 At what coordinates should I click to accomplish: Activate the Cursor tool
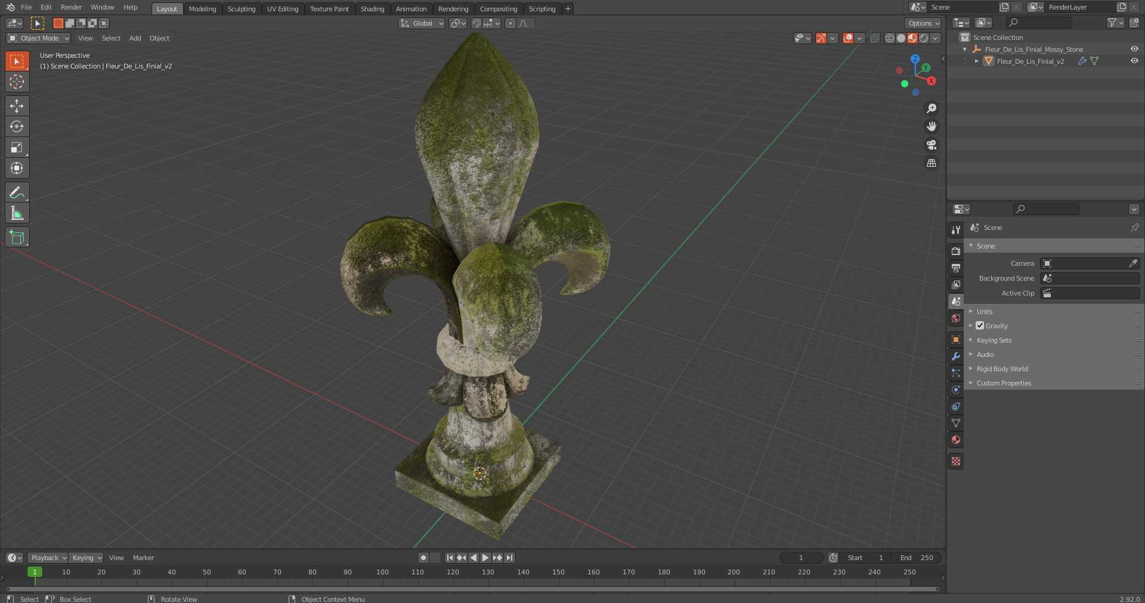click(17, 82)
